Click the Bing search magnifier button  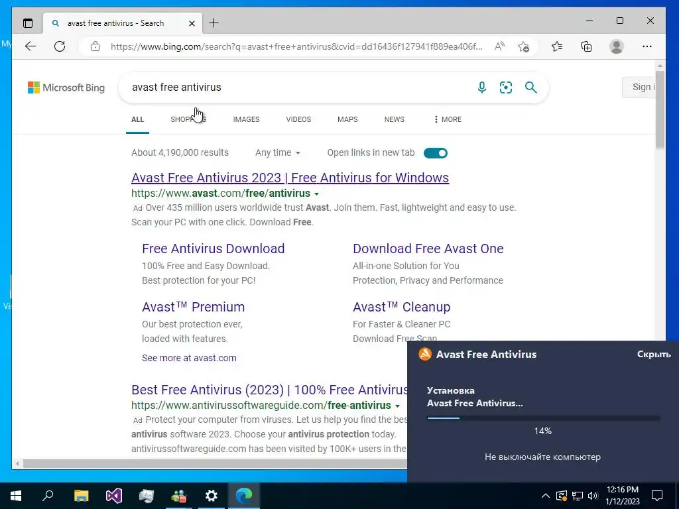pos(531,87)
